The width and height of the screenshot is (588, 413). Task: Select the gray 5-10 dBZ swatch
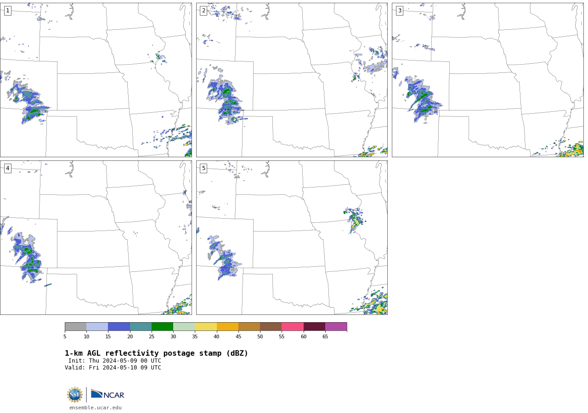[75, 326]
